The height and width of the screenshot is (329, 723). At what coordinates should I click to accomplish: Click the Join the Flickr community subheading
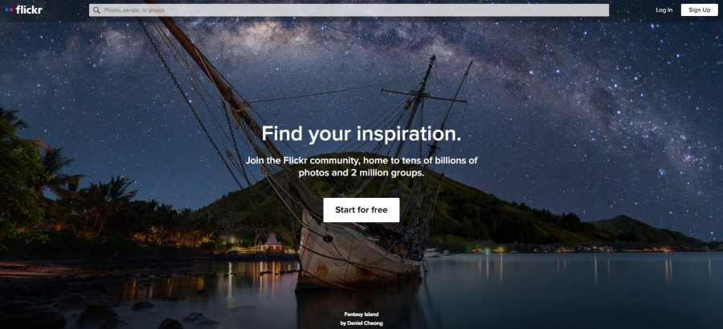coord(361,167)
